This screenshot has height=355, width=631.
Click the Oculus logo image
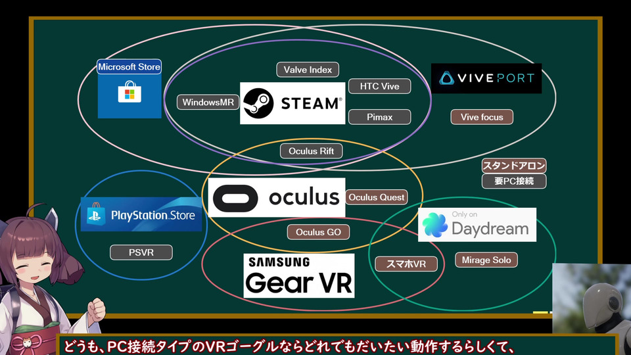click(x=277, y=198)
